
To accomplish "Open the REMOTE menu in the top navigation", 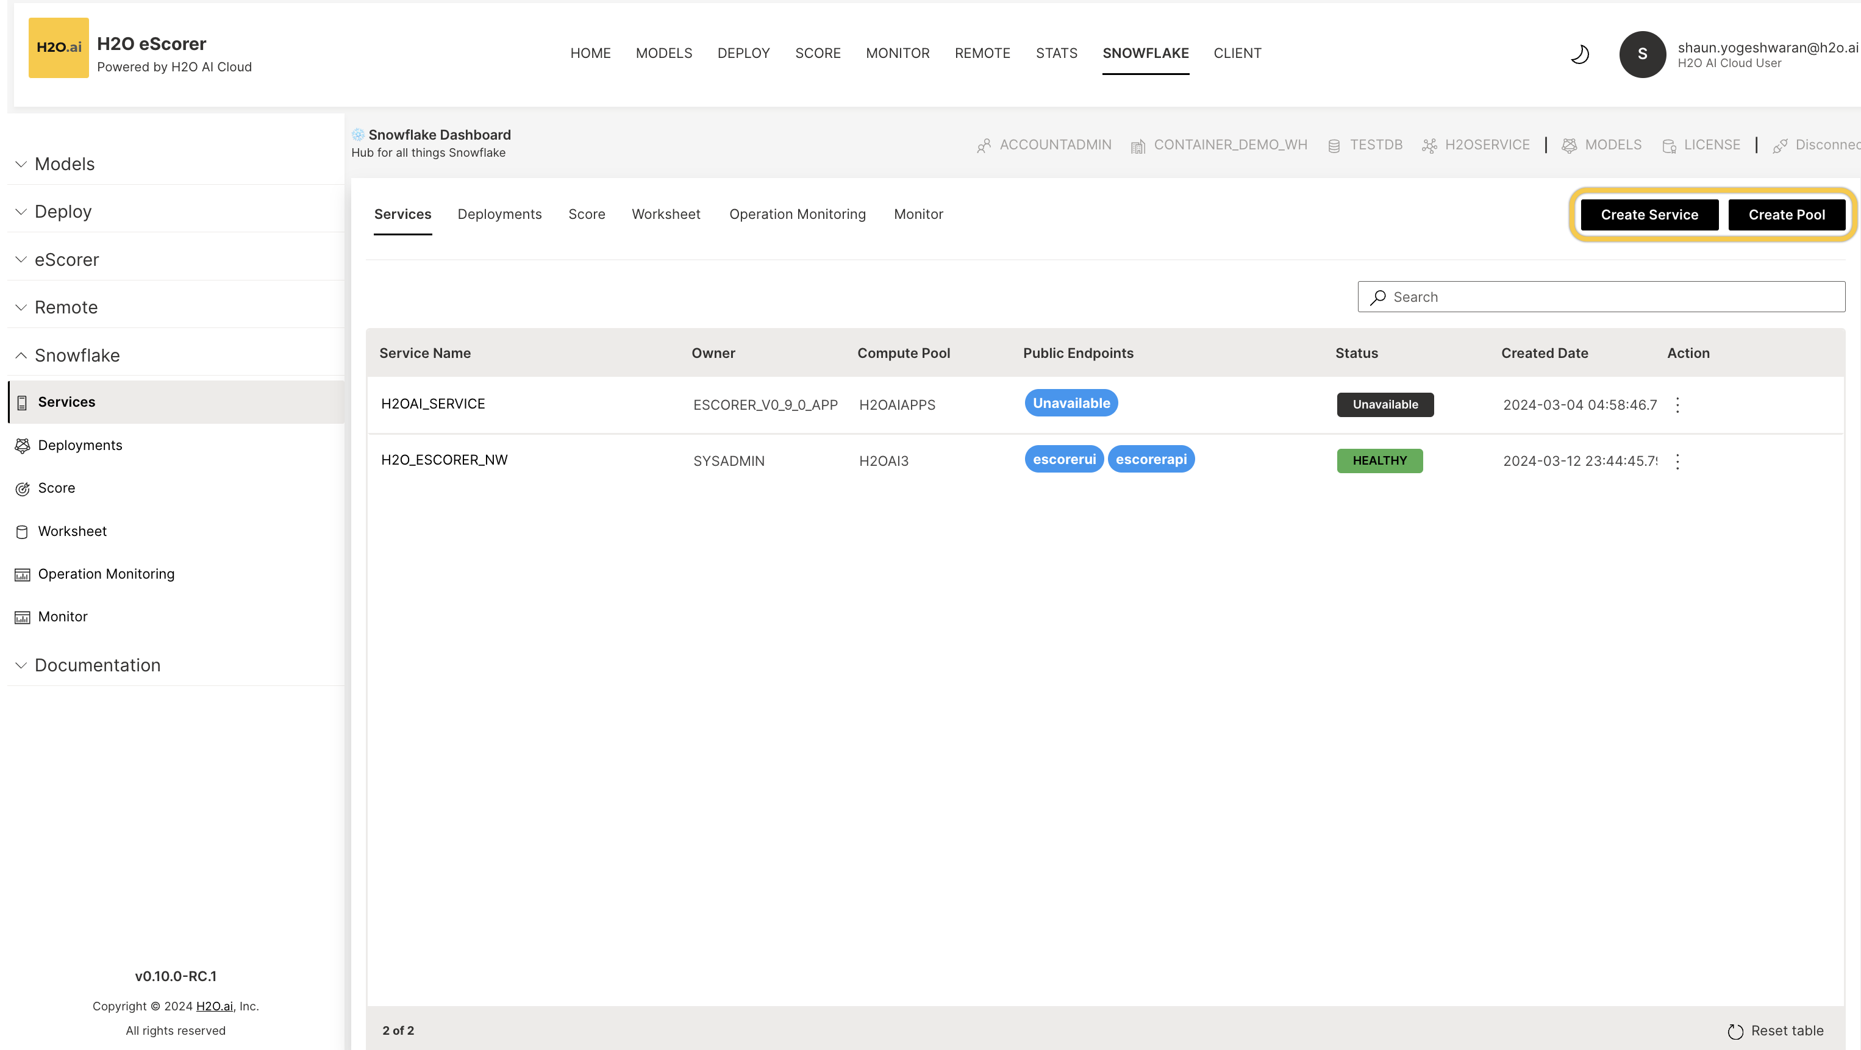I will (982, 53).
